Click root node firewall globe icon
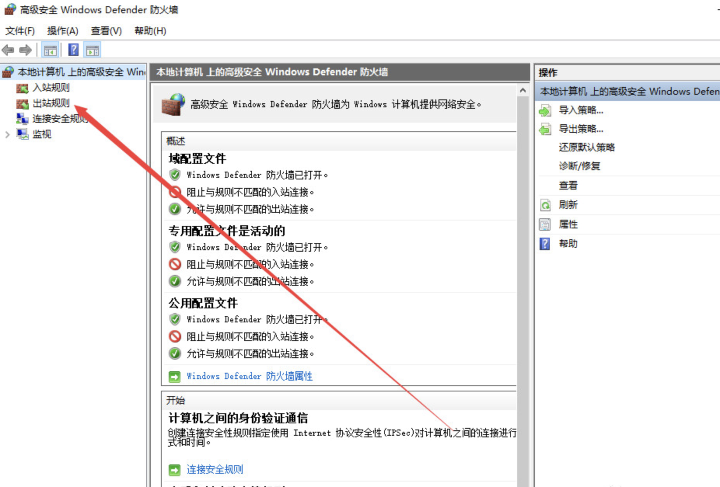Viewport: 720px width, 487px height. [x=8, y=72]
